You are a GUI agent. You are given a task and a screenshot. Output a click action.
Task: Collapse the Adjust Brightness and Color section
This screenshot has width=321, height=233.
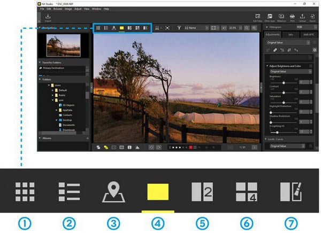[267, 66]
